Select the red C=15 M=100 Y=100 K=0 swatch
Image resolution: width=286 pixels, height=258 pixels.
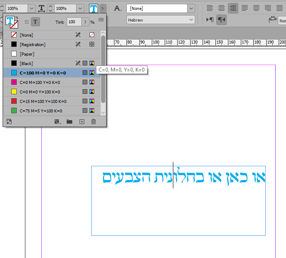coord(52,101)
